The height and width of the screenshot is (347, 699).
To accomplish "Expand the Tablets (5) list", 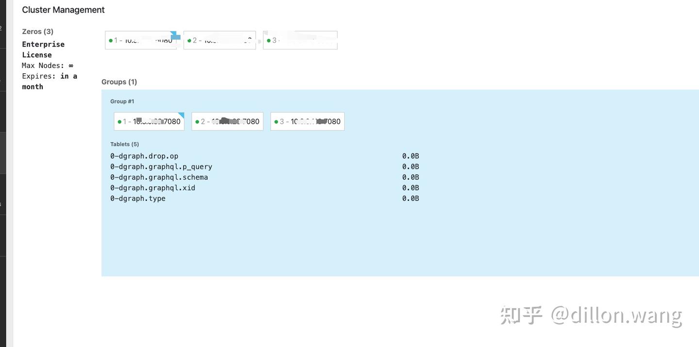I will tap(124, 144).
